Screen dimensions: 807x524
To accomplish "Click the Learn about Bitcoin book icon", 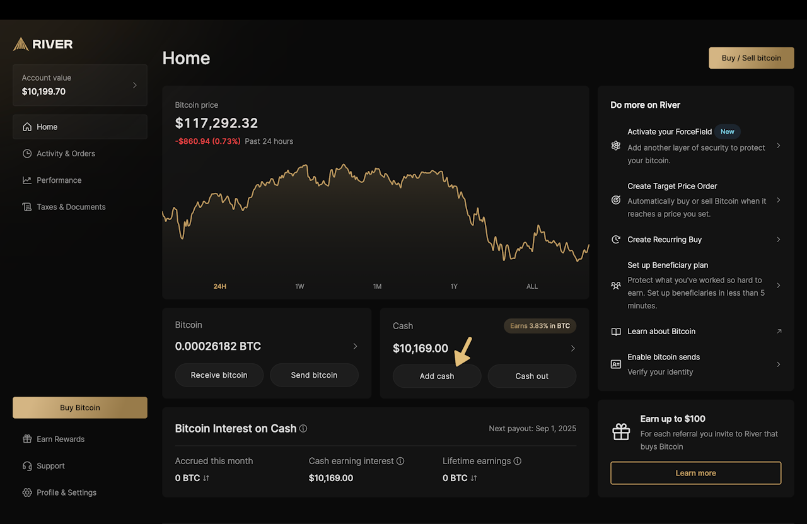I will (x=616, y=332).
